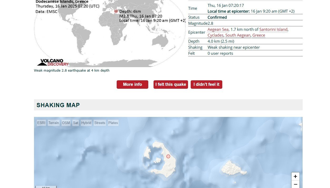330x188 pixels.
Task: Click the map zoom in plus button
Action: (295, 176)
